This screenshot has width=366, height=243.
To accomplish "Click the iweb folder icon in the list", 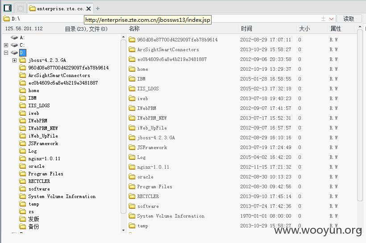I will coord(132,98).
